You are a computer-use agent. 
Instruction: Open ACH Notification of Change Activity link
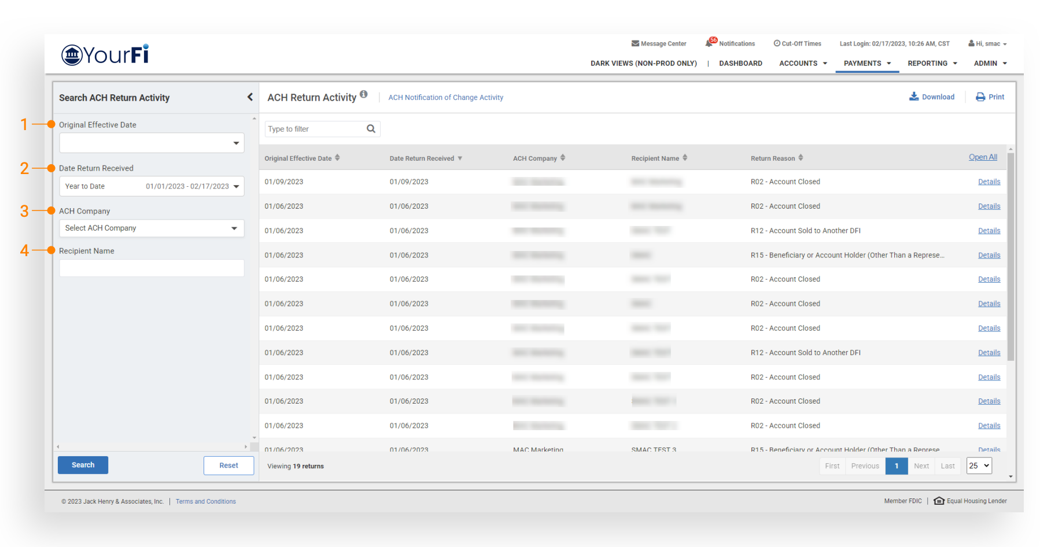point(445,98)
